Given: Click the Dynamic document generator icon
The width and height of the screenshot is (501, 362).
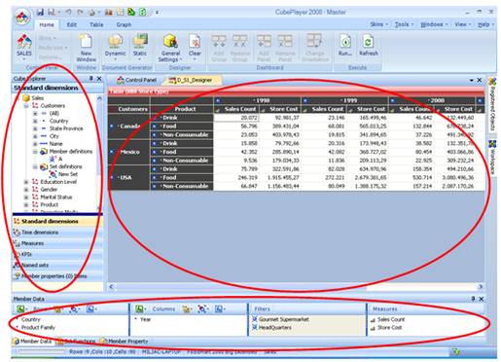Looking at the screenshot, I should (115, 46).
